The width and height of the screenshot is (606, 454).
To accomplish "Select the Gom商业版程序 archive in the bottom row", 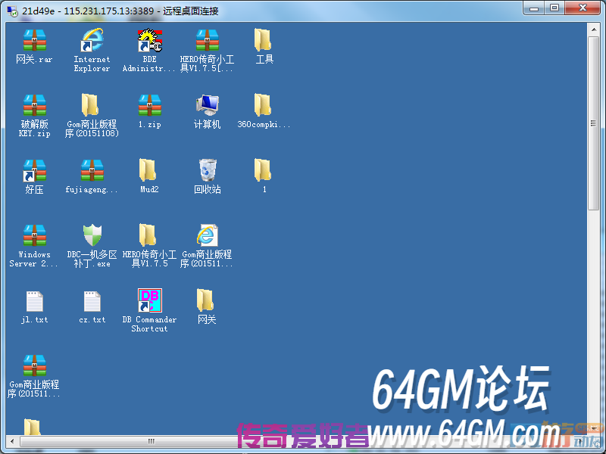I will tap(34, 365).
